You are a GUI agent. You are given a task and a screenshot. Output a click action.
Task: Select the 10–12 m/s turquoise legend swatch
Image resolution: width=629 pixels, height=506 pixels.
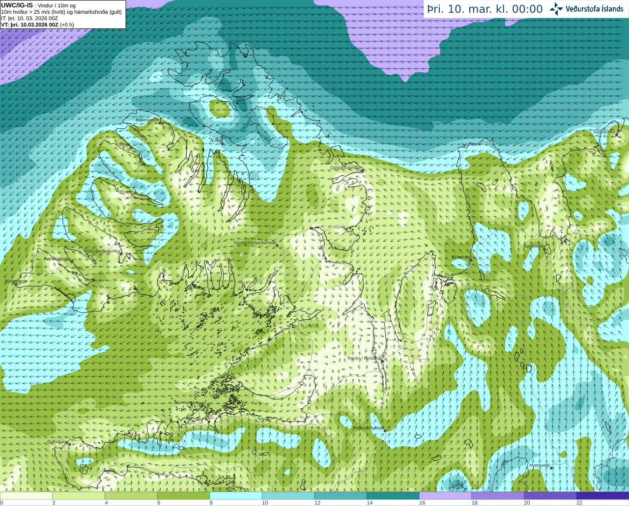288,496
